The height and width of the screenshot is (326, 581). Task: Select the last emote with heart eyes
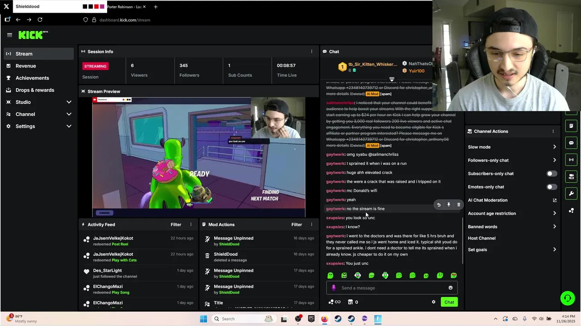[453, 275]
